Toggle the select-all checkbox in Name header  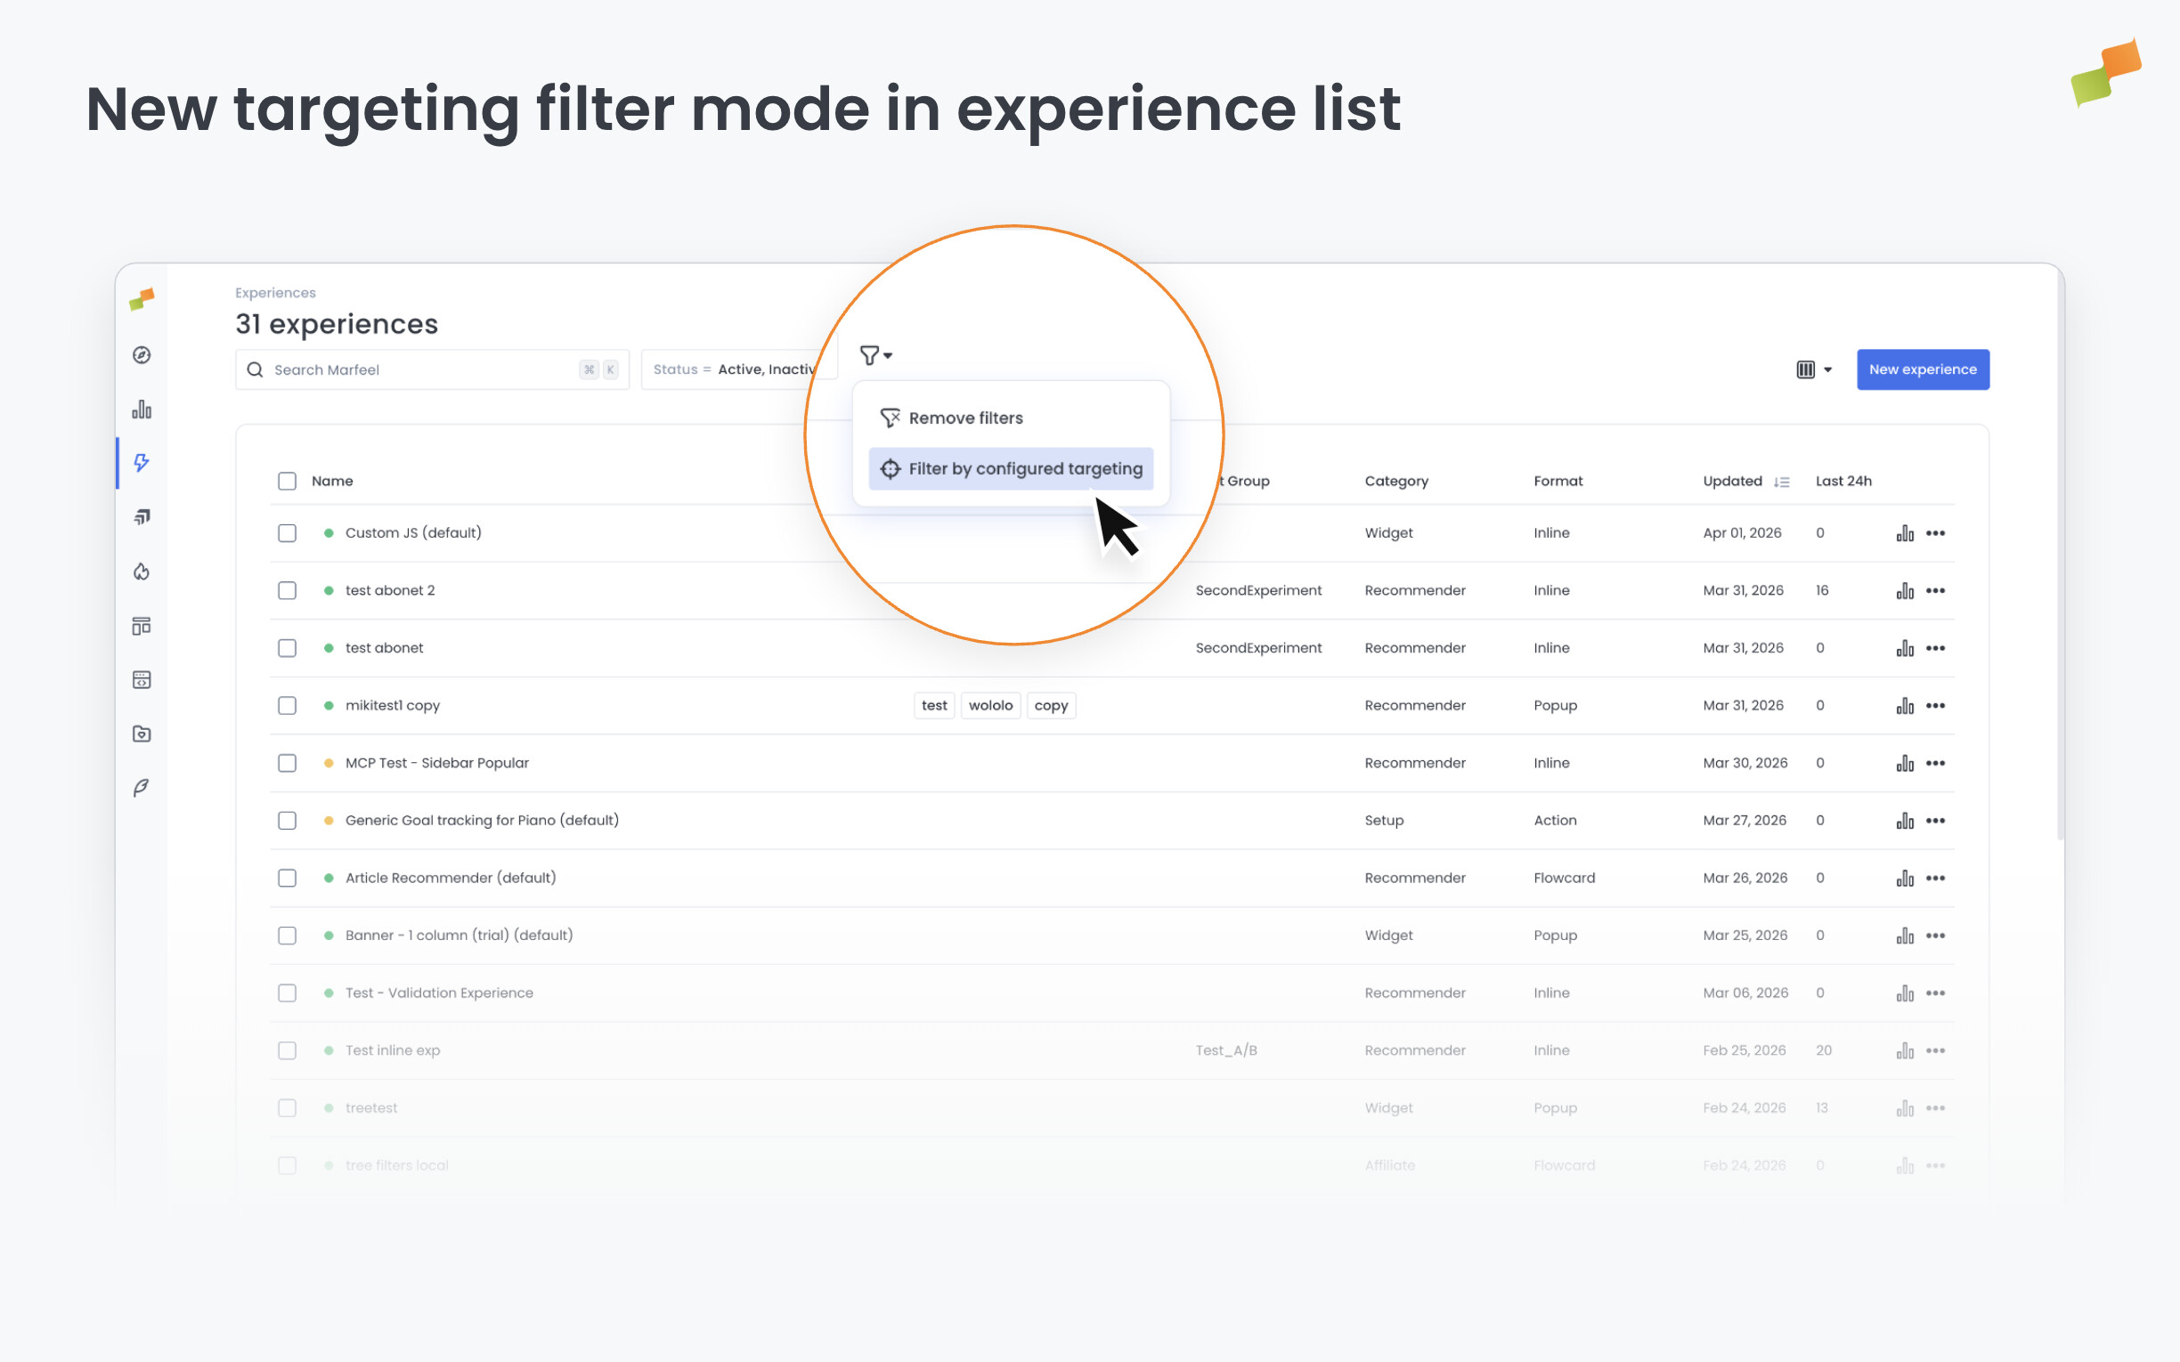[x=288, y=481]
